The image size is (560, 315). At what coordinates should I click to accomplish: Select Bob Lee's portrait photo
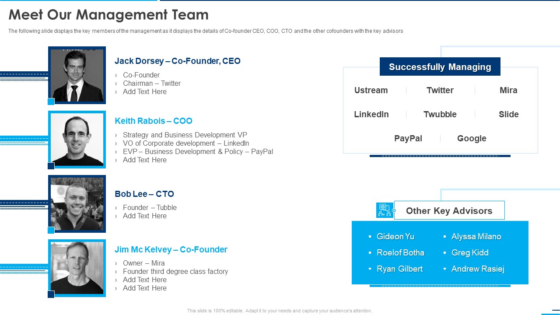point(77,204)
